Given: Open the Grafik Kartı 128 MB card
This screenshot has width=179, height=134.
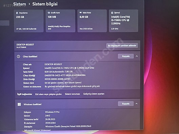Looking at the screenshot, I should tap(60, 21).
